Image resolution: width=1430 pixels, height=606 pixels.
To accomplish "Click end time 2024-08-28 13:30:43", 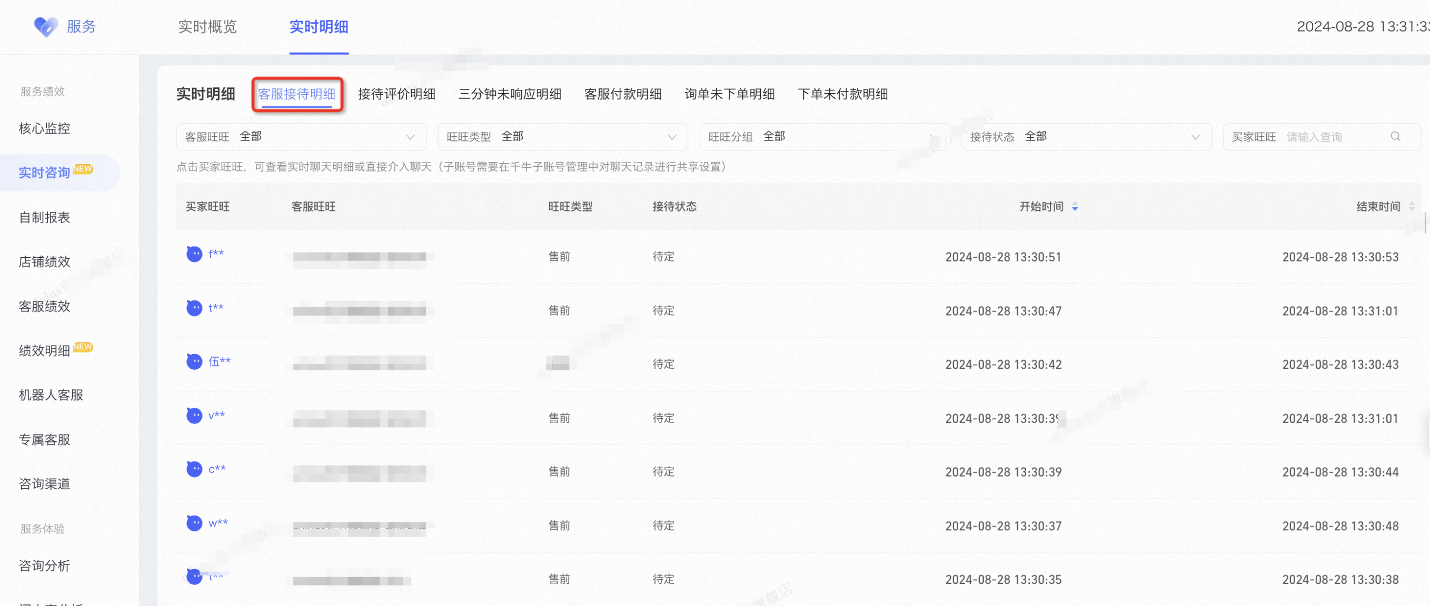I will [x=1340, y=365].
